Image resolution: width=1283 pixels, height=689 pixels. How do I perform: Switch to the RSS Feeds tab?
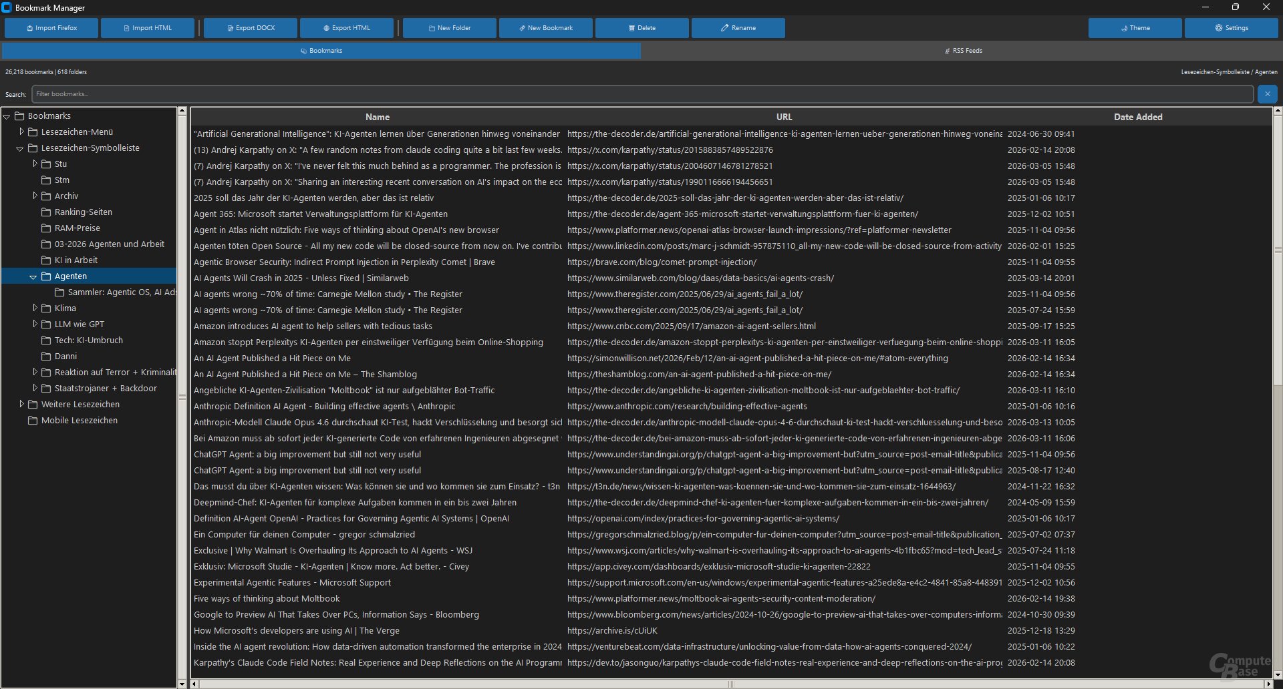[962, 51]
